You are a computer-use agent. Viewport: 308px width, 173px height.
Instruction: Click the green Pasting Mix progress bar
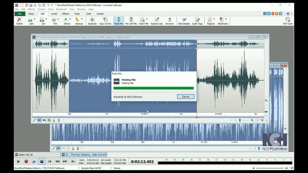pyautogui.click(x=154, y=88)
